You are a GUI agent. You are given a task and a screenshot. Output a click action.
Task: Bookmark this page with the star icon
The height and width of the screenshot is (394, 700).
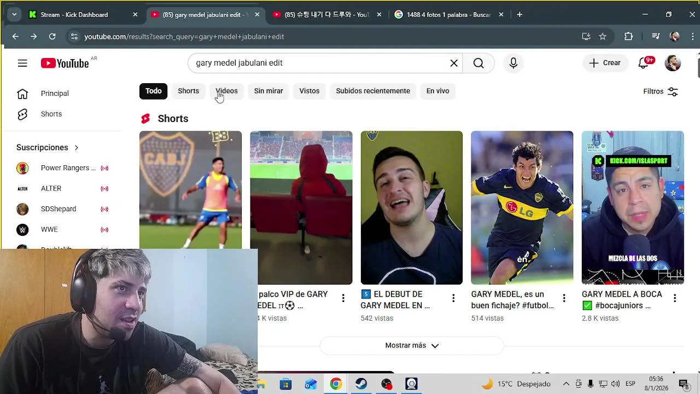click(603, 37)
